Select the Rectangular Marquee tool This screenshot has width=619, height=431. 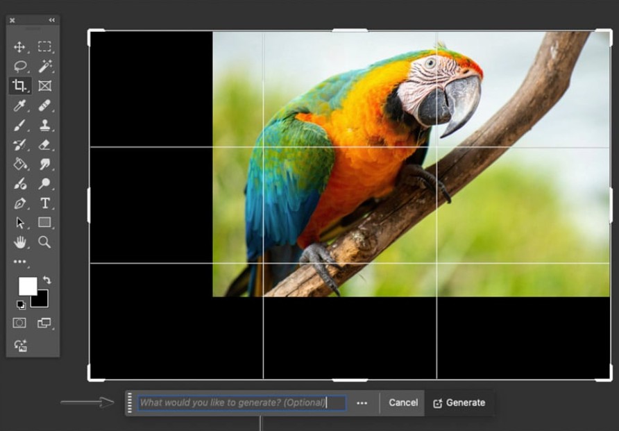coord(44,47)
